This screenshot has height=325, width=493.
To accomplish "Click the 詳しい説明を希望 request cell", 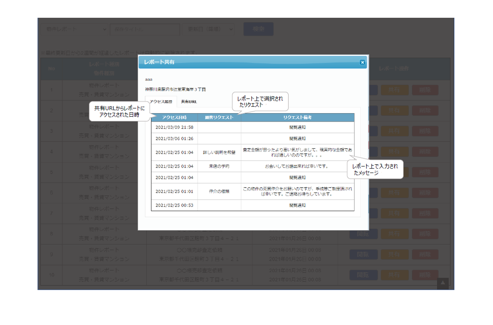I will click(x=219, y=153).
